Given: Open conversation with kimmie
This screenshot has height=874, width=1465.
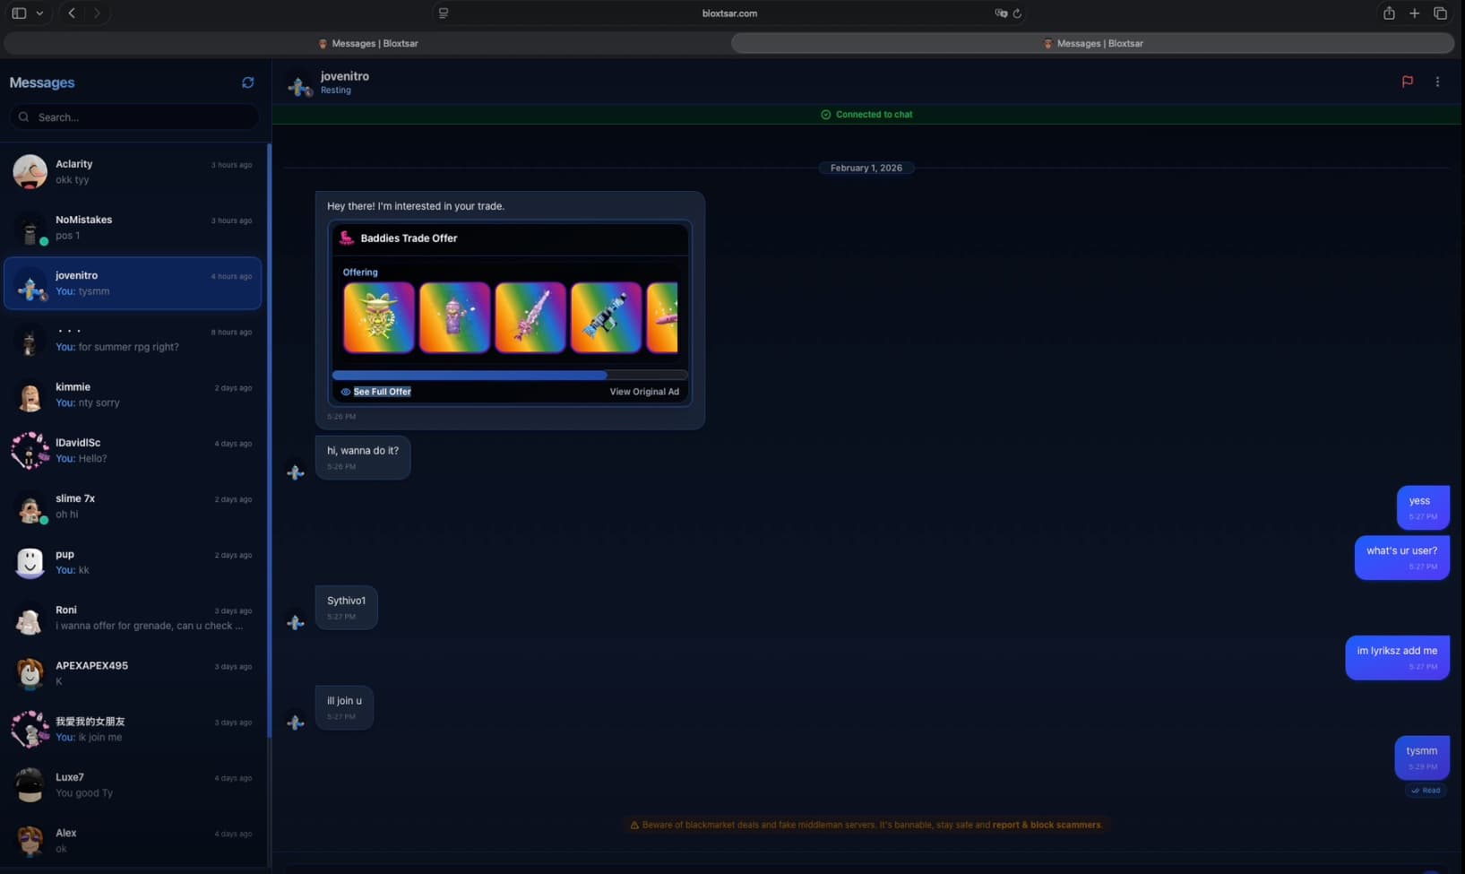Looking at the screenshot, I should click(133, 394).
